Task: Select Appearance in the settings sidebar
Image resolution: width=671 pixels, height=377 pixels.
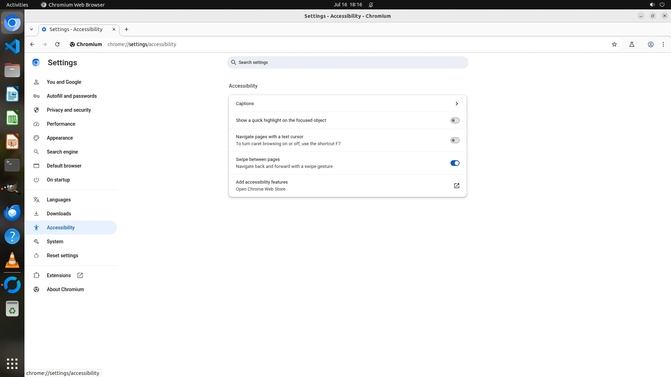Action: 60,138
